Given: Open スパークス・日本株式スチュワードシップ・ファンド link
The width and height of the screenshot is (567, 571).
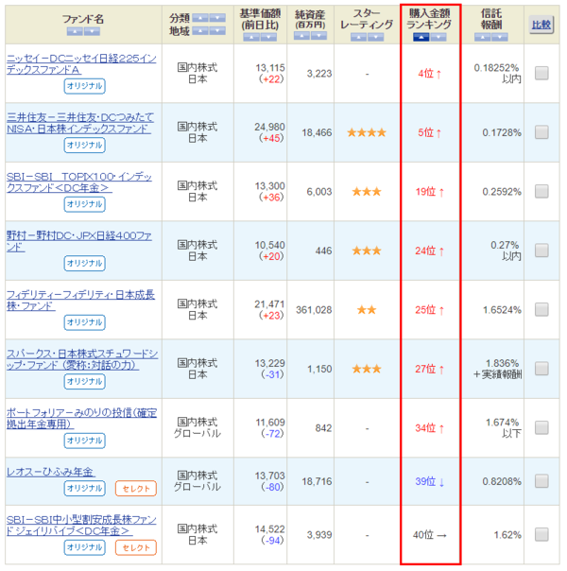Looking at the screenshot, I should (82, 359).
